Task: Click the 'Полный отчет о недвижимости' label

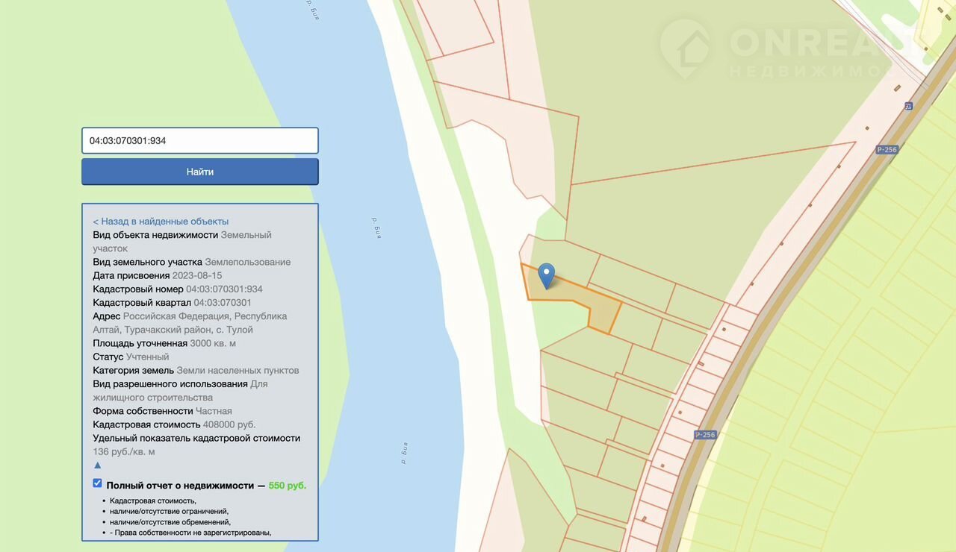Action: 180,486
